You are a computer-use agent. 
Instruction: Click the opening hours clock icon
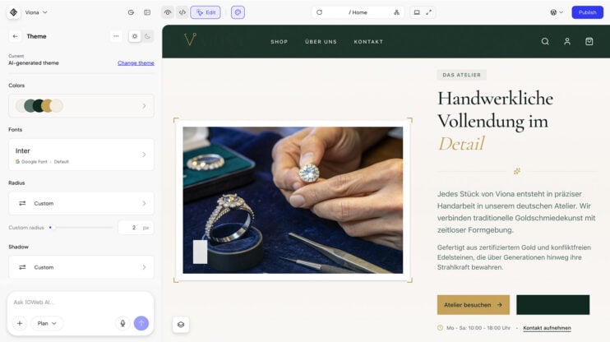440,328
